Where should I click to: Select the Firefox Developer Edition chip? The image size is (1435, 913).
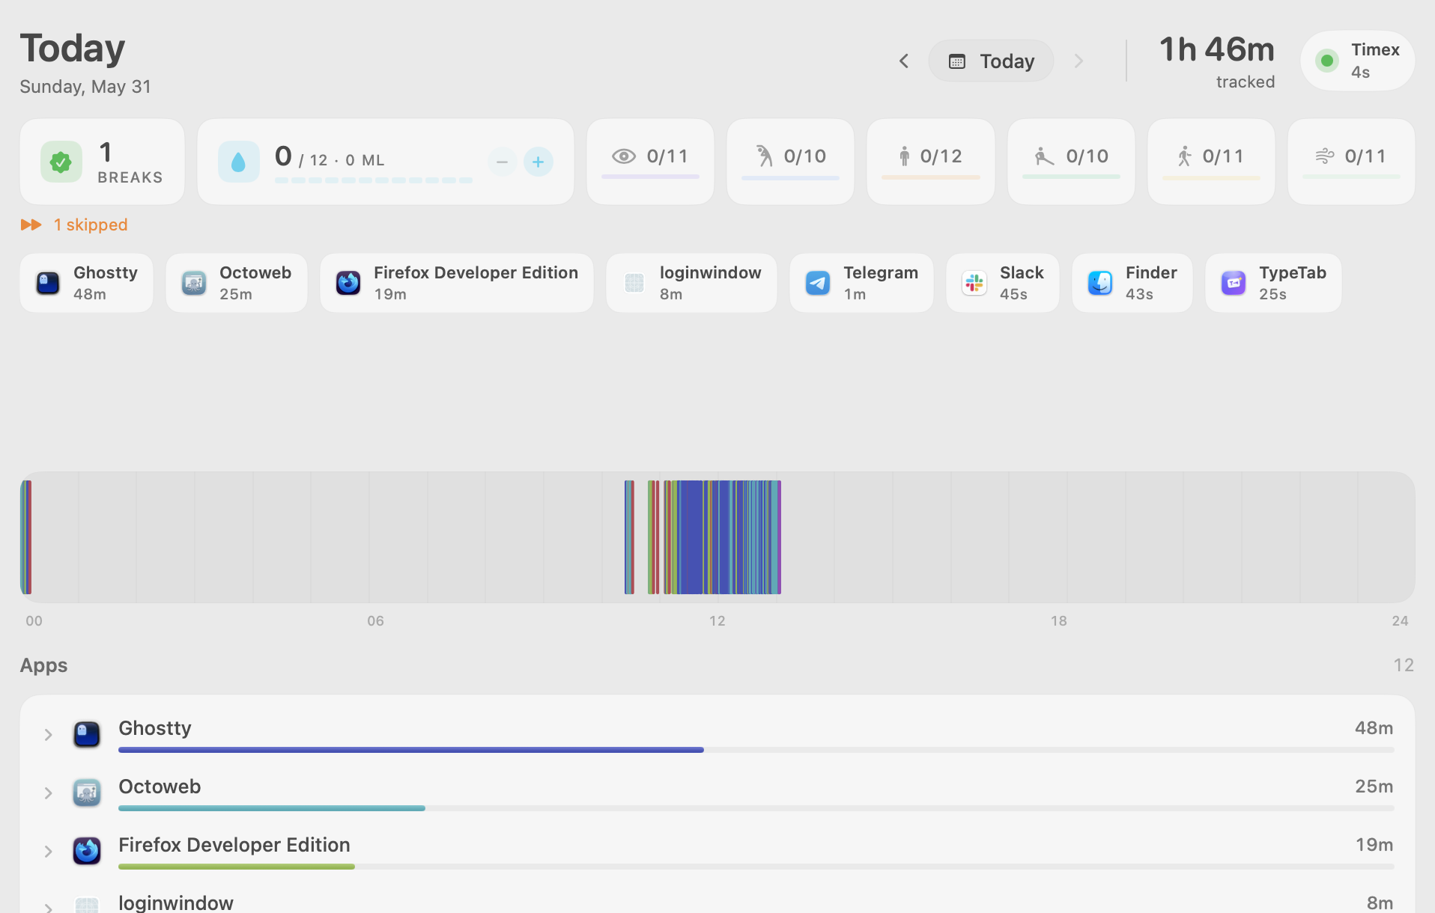456,283
